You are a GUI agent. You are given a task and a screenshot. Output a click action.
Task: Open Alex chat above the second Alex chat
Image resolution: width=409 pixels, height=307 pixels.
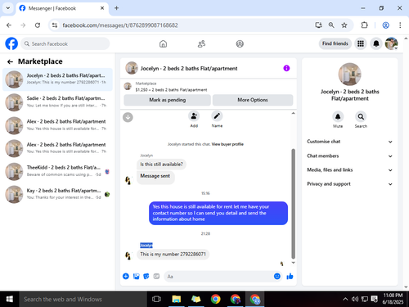coord(57,125)
